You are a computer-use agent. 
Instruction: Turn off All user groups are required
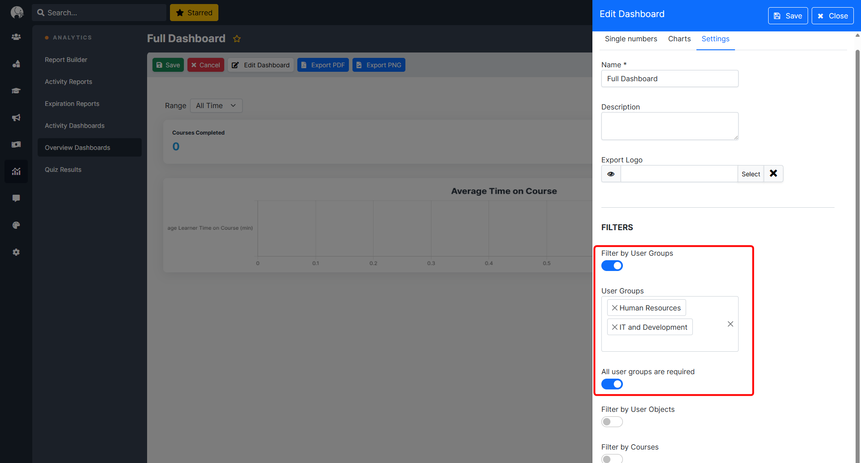[x=612, y=384]
